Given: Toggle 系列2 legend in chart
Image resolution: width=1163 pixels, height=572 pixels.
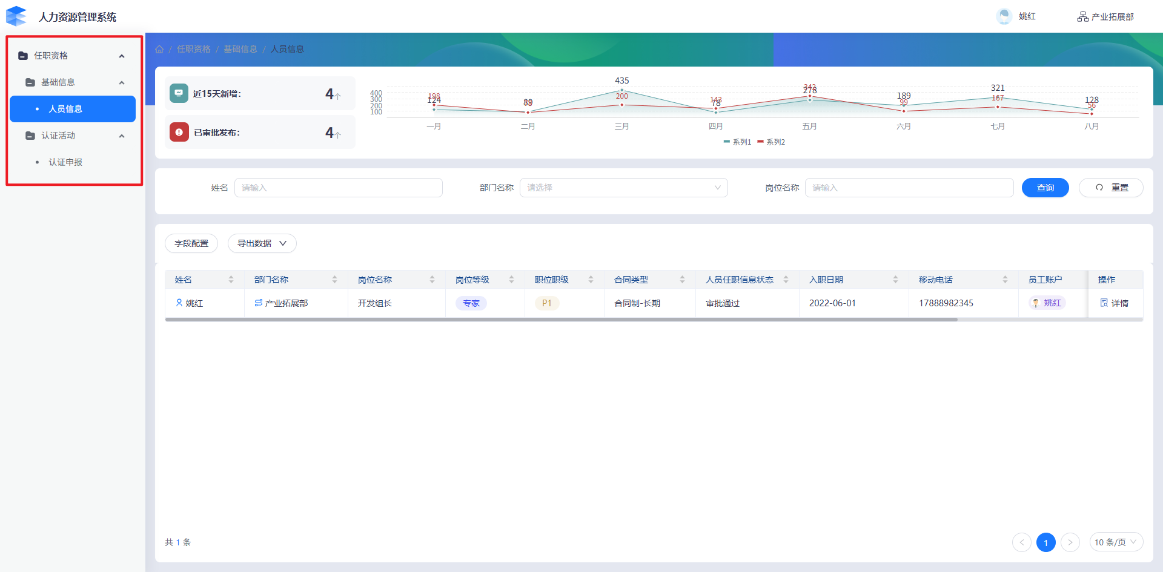Looking at the screenshot, I should (x=771, y=142).
